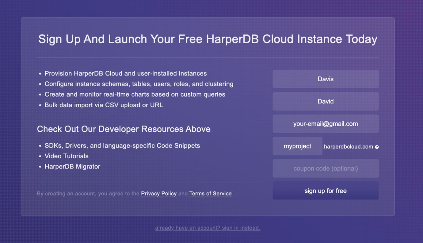Screen dimensions: 423x243
Task: Click the Sign Up And Launch heading
Action: [x=208, y=39]
